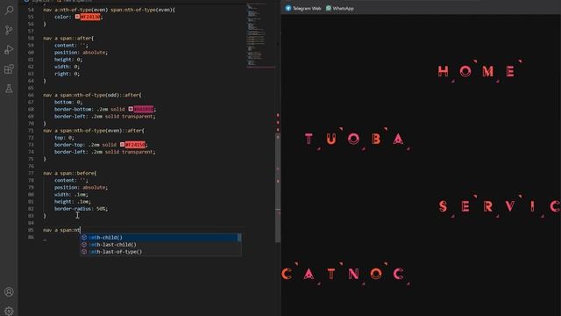This screenshot has width=561, height=316.
Task: Open the Extensions view
Action: point(9,69)
